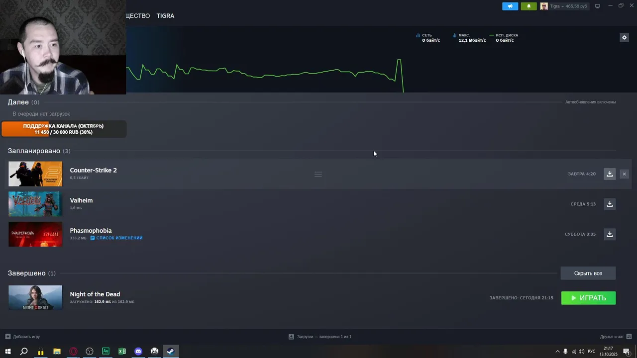Image resolution: width=637 pixels, height=358 pixels.
Task: Click the scheduled time 'Суббота 3:35'
Action: [x=580, y=234]
